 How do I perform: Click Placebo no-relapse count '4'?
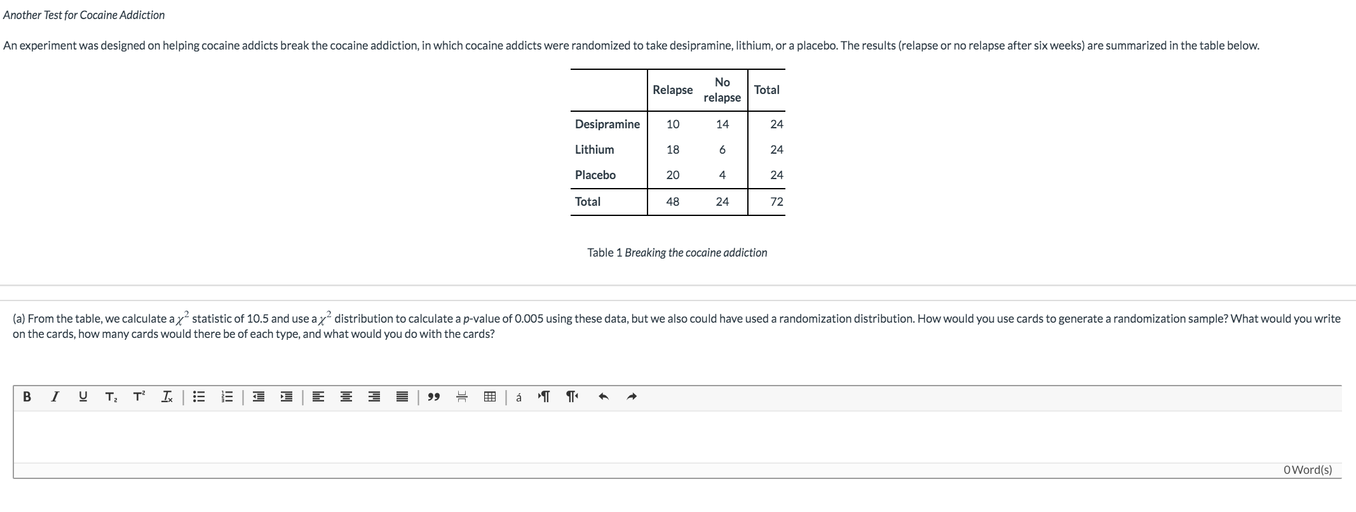722,175
